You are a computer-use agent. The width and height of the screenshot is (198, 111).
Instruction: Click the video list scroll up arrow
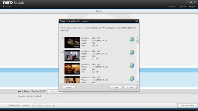click(138, 38)
